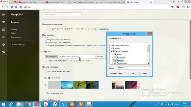The width and height of the screenshot is (191, 107).
Task: Select Сайты settings section
Action: (x=13, y=33)
